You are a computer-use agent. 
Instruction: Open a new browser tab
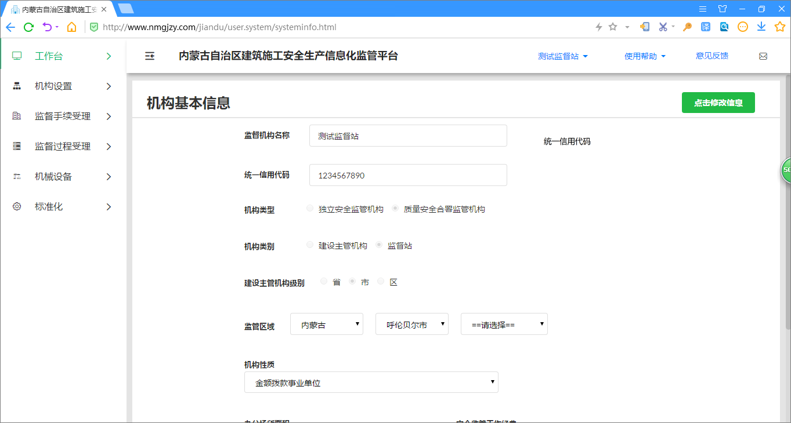pyautogui.click(x=125, y=9)
